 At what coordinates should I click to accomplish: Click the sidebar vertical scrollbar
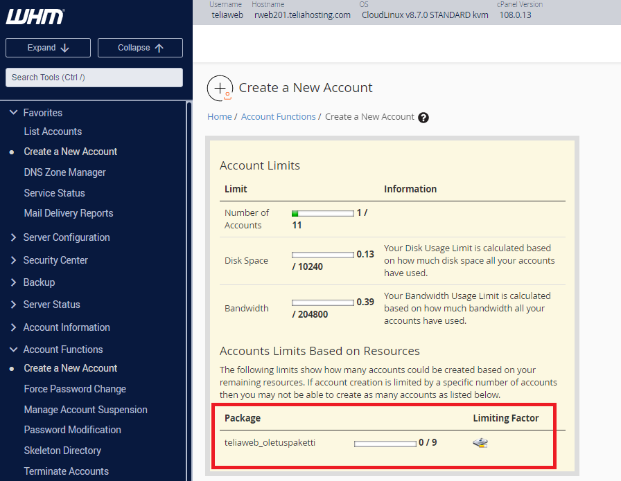(189, 291)
